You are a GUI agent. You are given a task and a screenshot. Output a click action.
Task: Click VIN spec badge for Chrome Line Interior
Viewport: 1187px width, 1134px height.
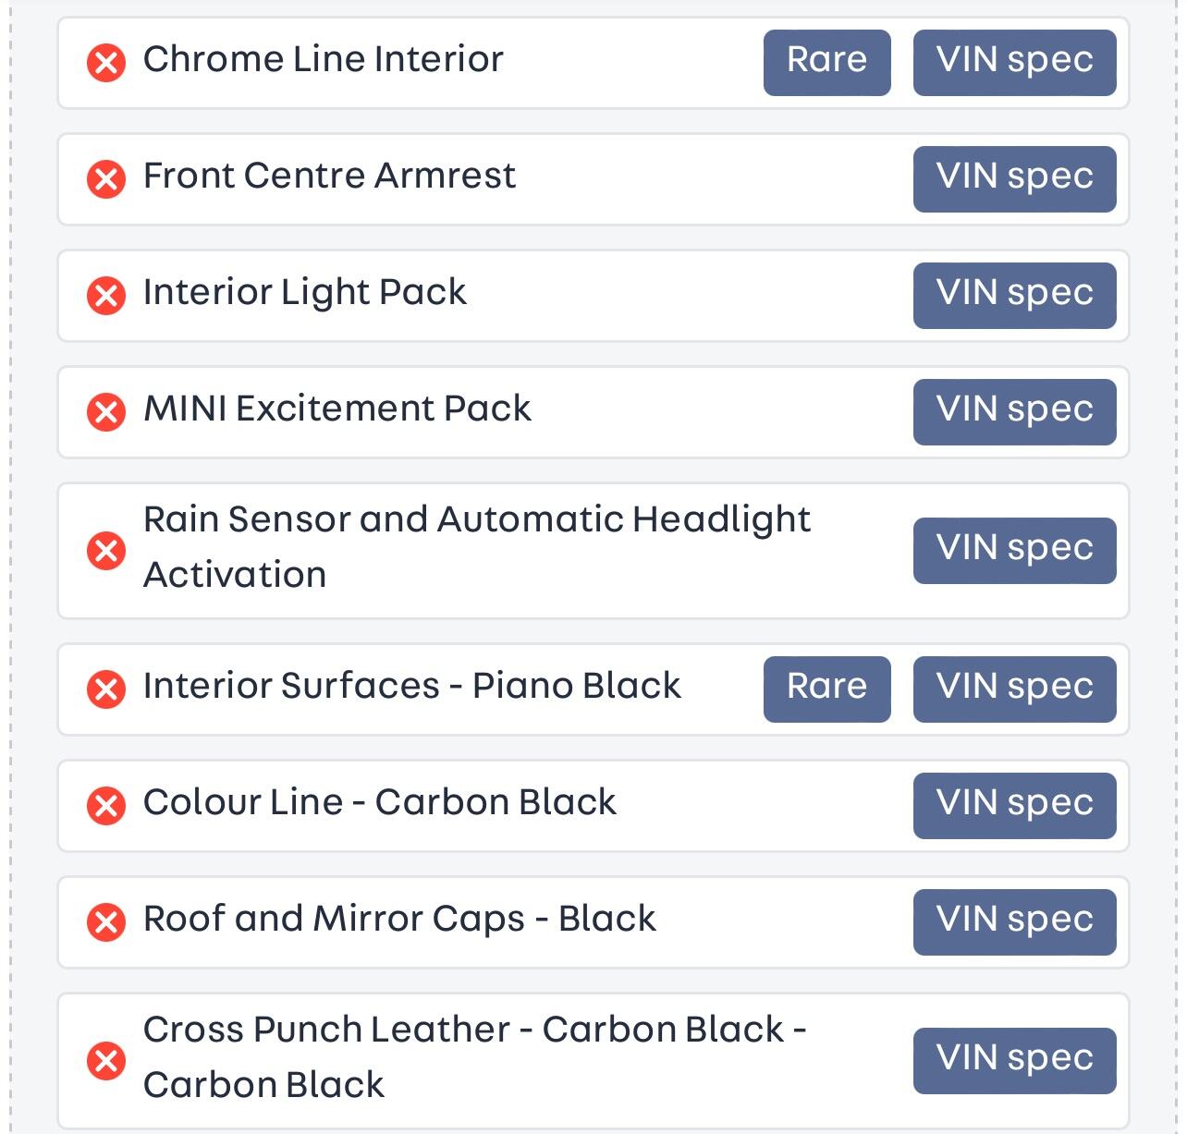[x=1014, y=62]
